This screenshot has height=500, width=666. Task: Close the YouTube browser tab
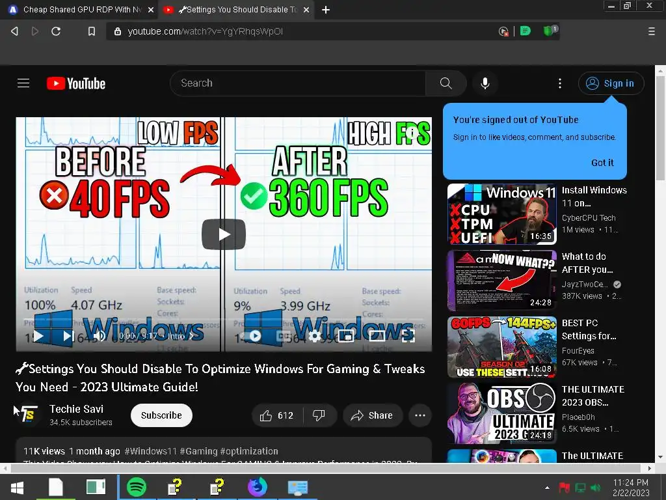[306, 10]
